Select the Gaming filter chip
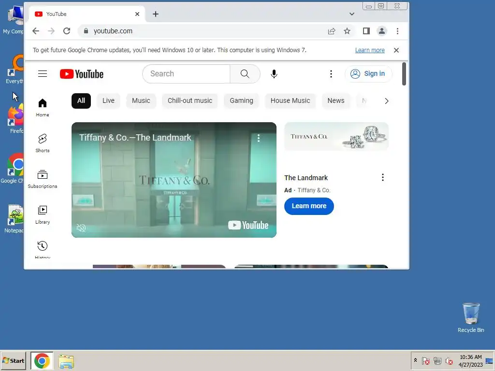This screenshot has height=371, width=495. coord(241,100)
